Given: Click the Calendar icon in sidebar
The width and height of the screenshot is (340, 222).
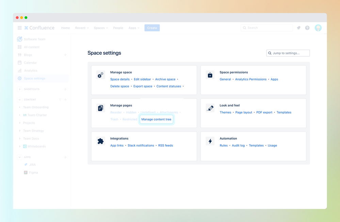Looking at the screenshot, I should 19,63.
